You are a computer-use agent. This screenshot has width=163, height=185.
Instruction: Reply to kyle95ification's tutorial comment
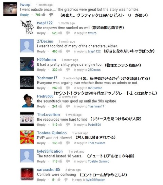pos(41,161)
